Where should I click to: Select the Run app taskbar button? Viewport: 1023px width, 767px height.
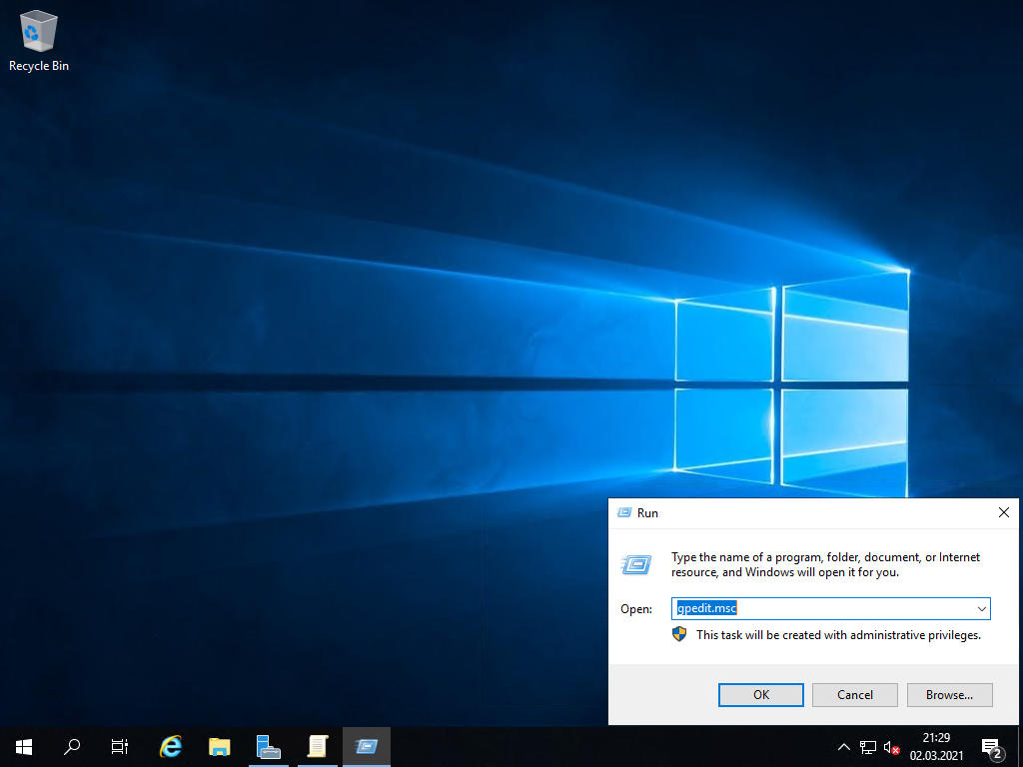click(x=366, y=746)
